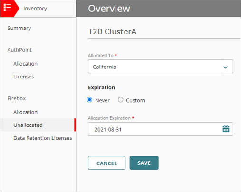Screen dimensions: 241x192
Task: Select Unallocated in the sidebar
Action: click(38, 125)
